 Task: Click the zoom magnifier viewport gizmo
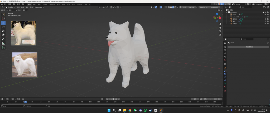coord(220,24)
